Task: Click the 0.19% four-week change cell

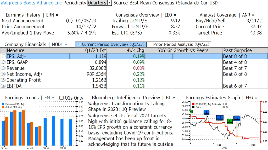Action: (x=139, y=56)
